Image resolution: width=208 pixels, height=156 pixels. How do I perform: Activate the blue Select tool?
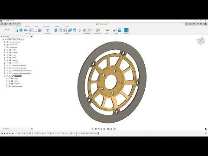126,30
